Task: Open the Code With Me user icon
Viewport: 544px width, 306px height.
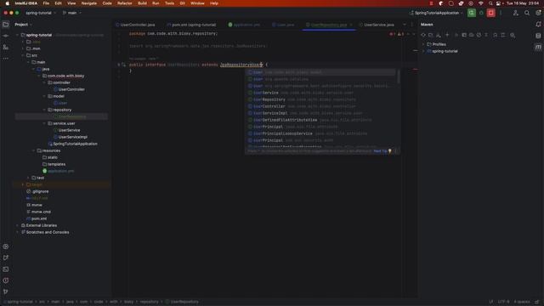Action: [516, 13]
